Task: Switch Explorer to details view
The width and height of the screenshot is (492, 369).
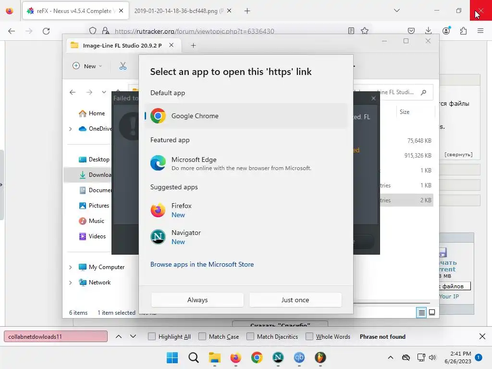Action: click(421, 312)
